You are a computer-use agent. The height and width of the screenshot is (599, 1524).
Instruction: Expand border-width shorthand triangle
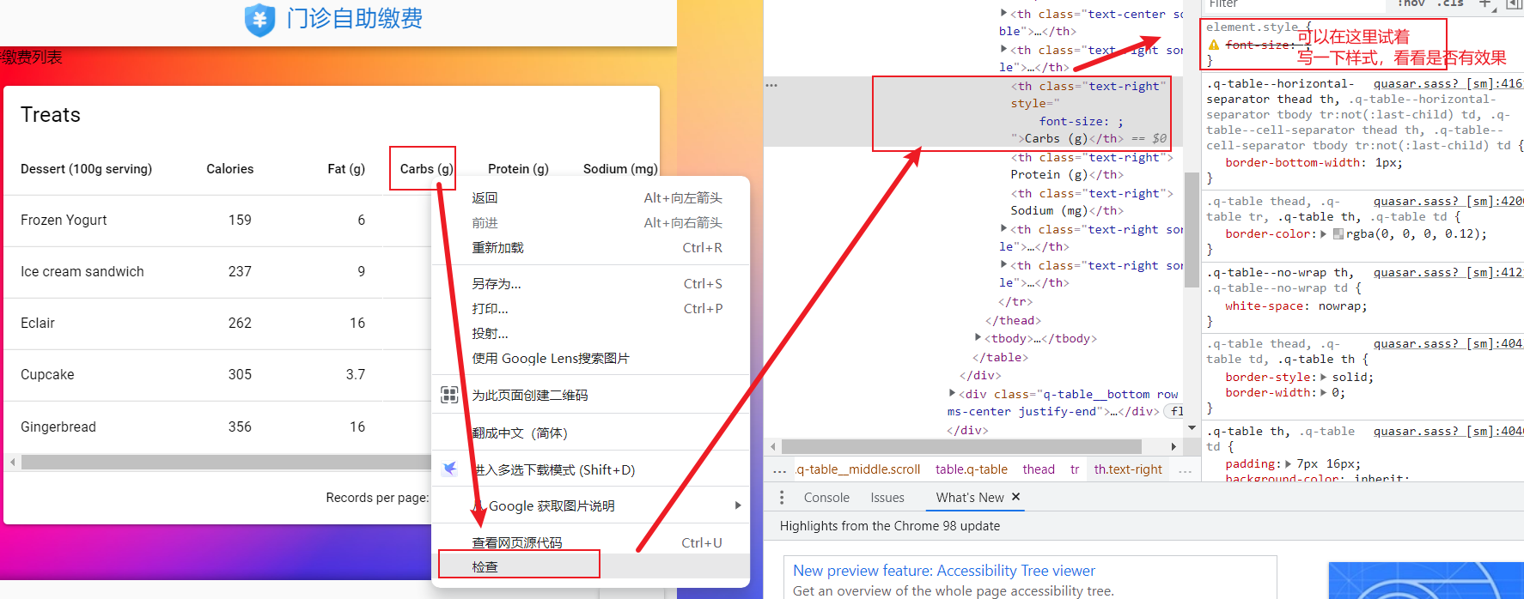[1324, 392]
